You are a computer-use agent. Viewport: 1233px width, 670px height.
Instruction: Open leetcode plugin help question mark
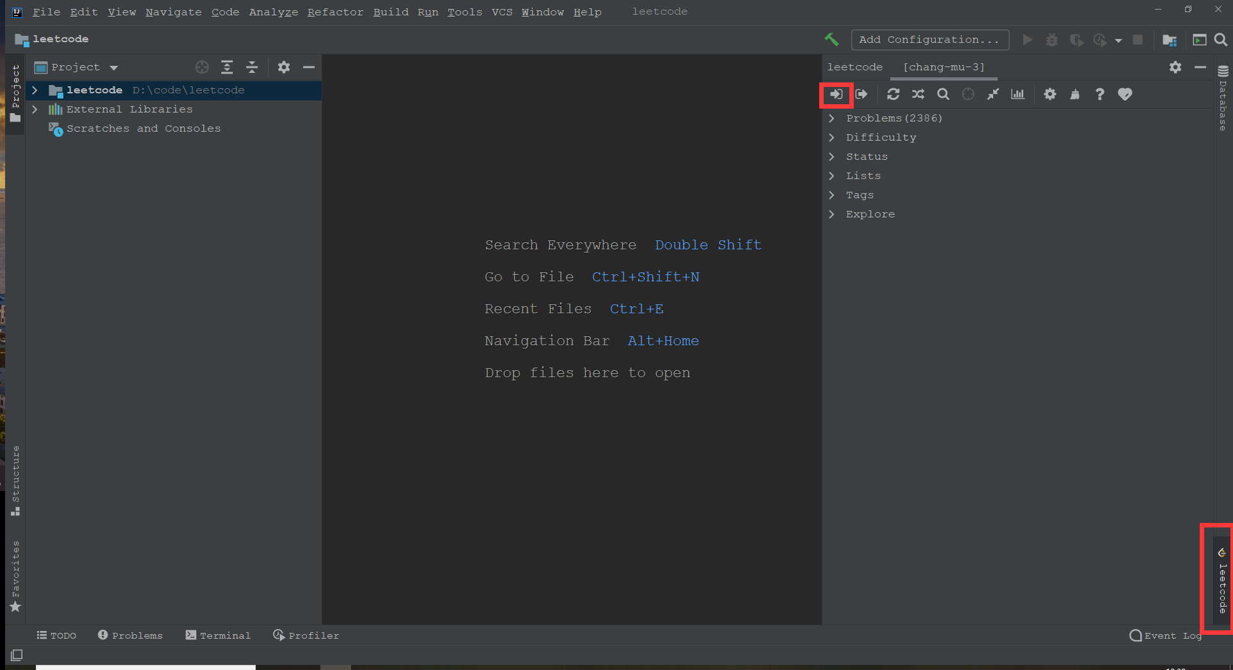[1100, 95]
